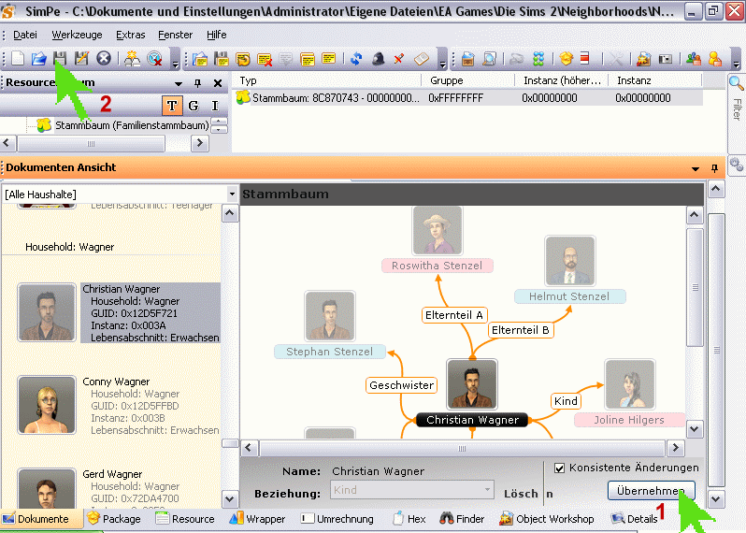
Task: Switch to the Object Workshop tab
Action: [x=546, y=519]
